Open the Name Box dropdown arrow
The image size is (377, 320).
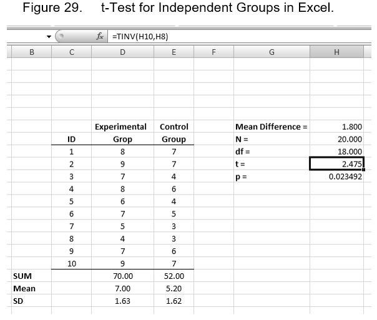pyautogui.click(x=49, y=37)
